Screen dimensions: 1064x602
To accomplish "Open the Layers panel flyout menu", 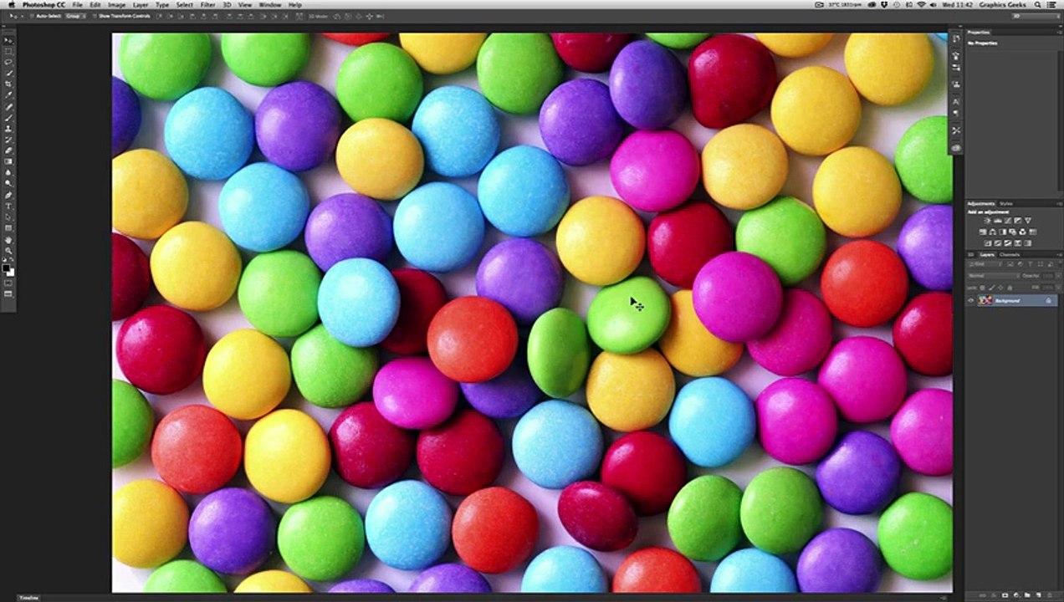I will tap(1059, 255).
